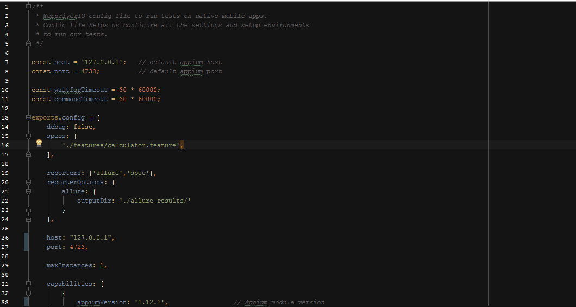Click the comment end fold marker on line 5

pos(29,43)
